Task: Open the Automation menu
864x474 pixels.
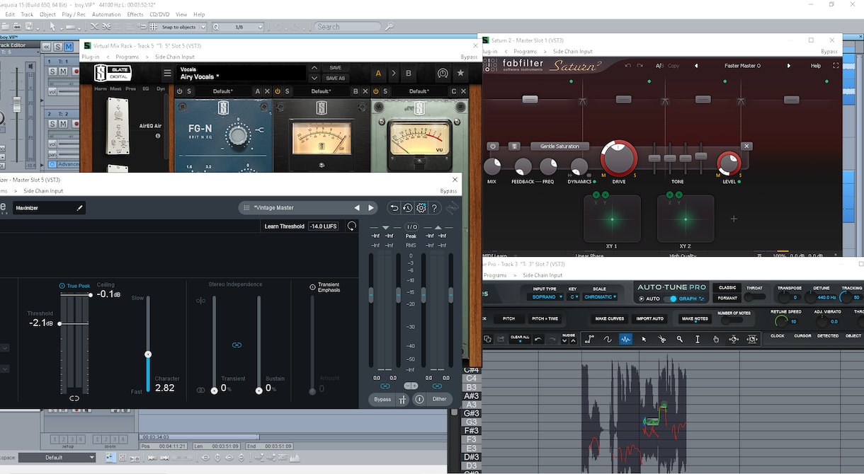Action: click(106, 14)
